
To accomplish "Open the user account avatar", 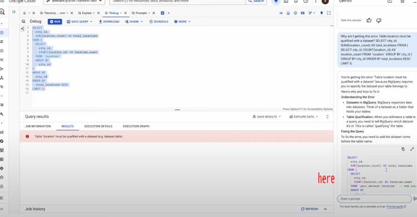I will click(325, 2).
